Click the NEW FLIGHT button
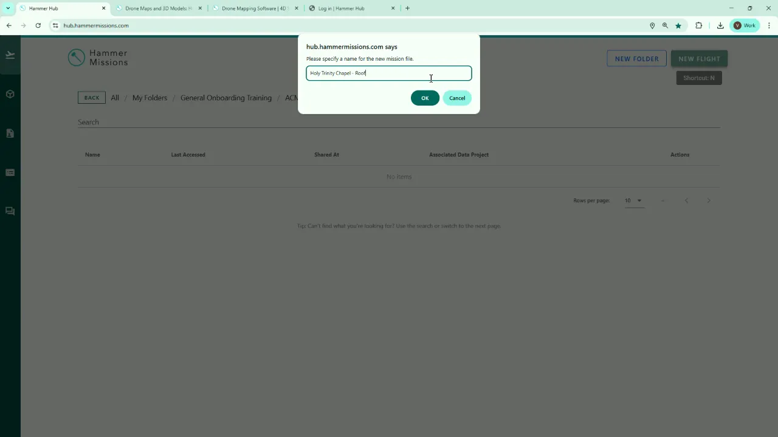Screen dimensions: 778x437 point(699,59)
